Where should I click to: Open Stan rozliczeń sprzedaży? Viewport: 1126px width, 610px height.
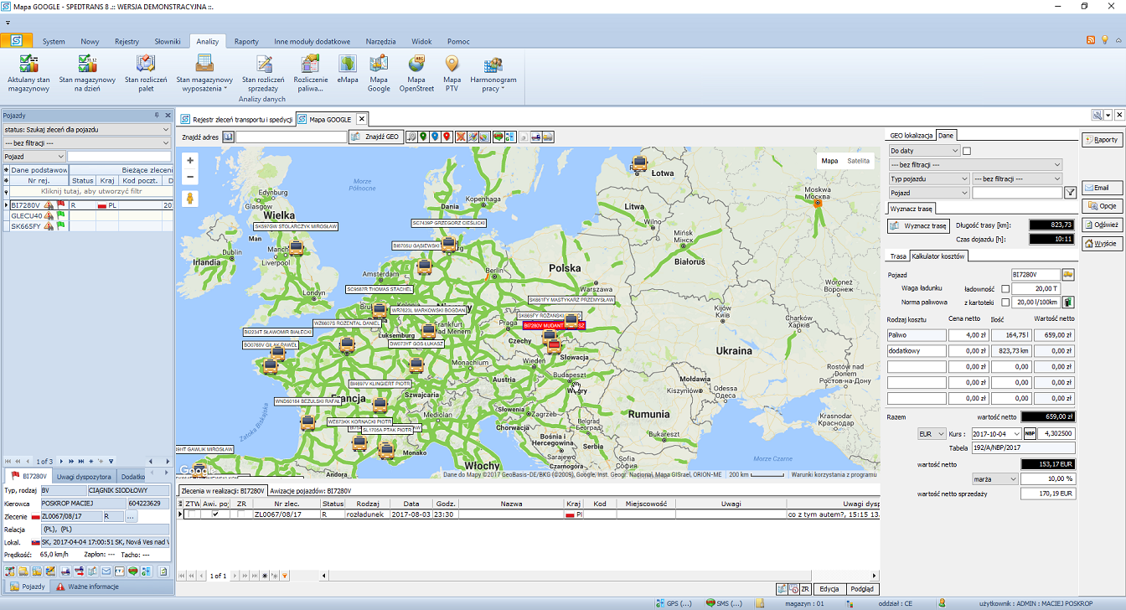coord(261,72)
